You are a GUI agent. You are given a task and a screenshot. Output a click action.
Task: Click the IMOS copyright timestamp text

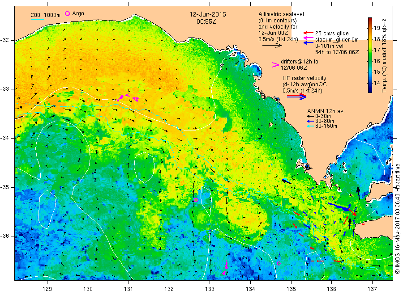pos(397,219)
